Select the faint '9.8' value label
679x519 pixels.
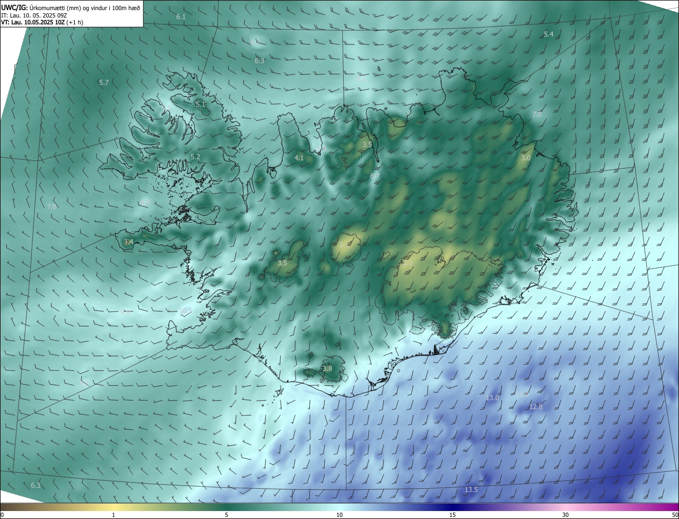pos(125,312)
